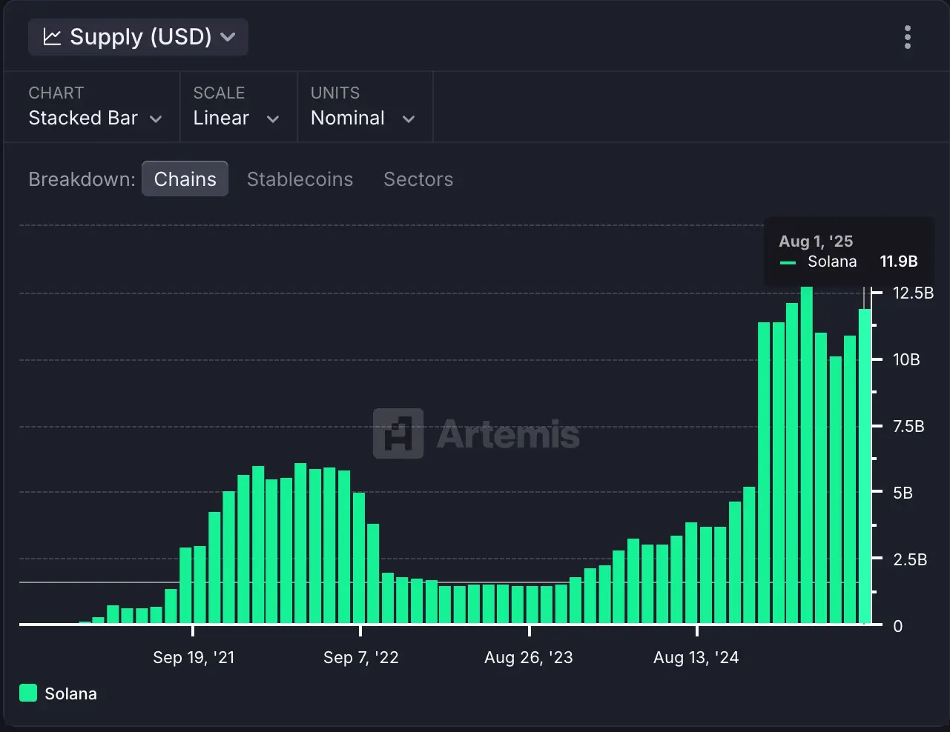Expand the Supply (USD) chevron
This screenshot has width=950, height=732.
tap(228, 37)
